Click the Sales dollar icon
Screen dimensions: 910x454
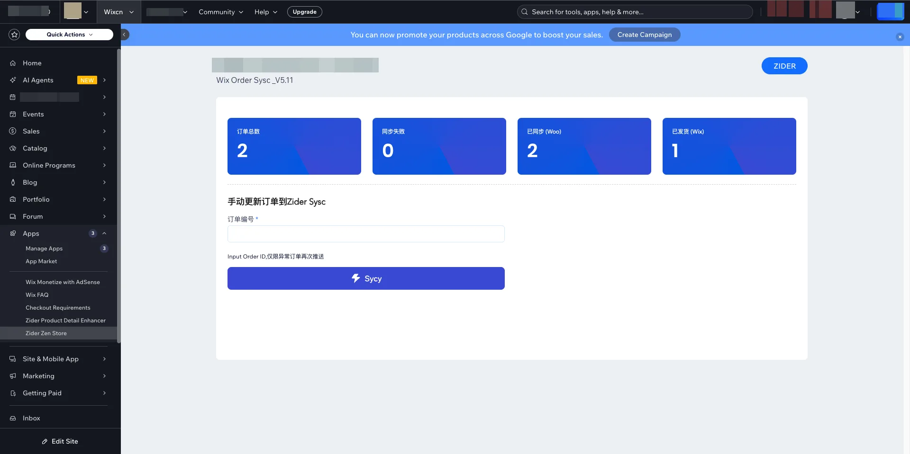[x=13, y=131]
